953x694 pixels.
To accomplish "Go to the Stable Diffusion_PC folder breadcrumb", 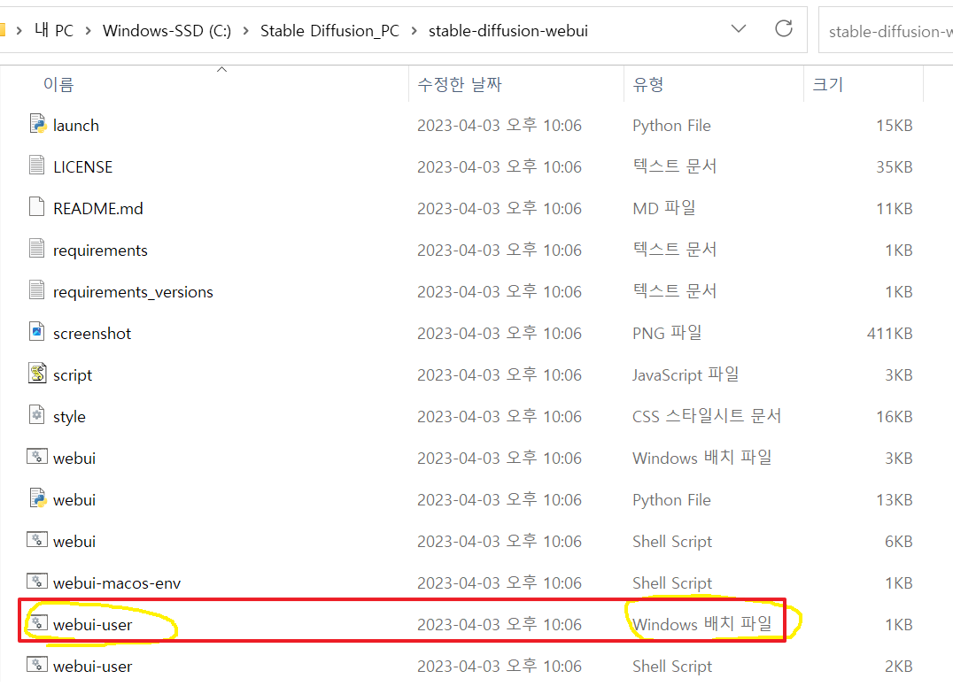I will pyautogui.click(x=329, y=30).
